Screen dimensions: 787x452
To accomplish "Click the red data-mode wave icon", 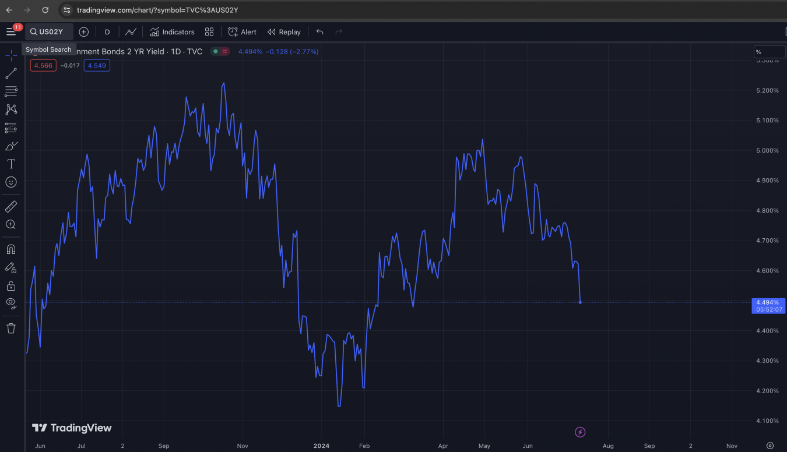I will click(x=224, y=51).
